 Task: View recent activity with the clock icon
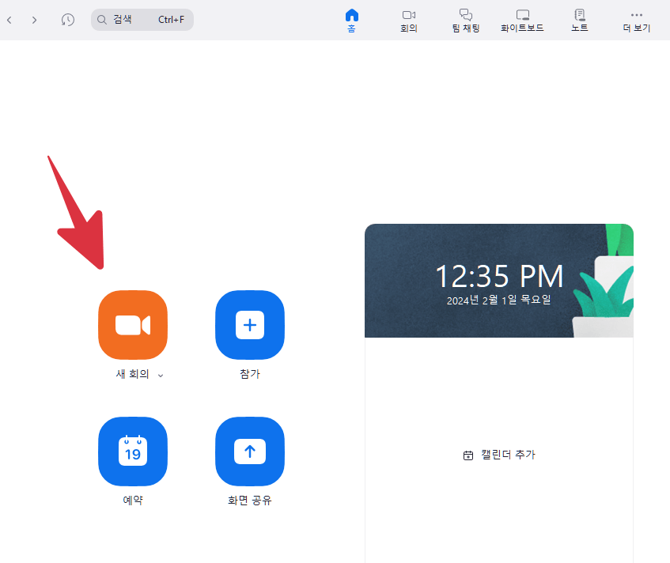(x=68, y=19)
